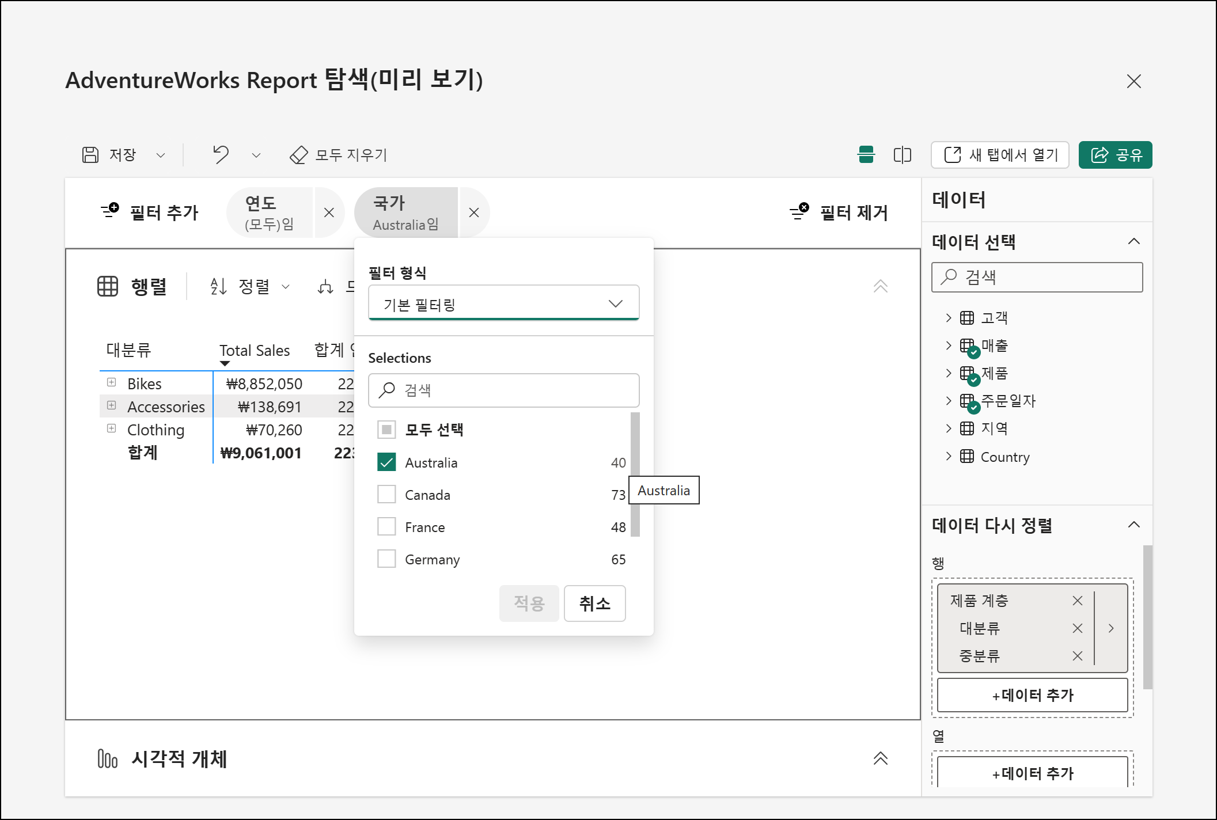
Task: Click the 취소 cancel button
Action: pyautogui.click(x=594, y=603)
